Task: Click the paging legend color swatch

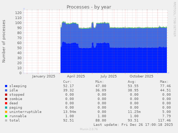Action: [6, 108]
